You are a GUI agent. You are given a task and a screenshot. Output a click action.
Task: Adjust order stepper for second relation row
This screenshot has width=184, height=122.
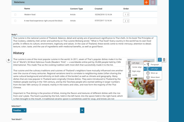tap(126, 21)
